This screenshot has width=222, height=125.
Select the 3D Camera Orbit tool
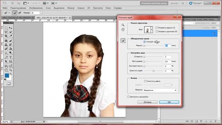pos(11,66)
